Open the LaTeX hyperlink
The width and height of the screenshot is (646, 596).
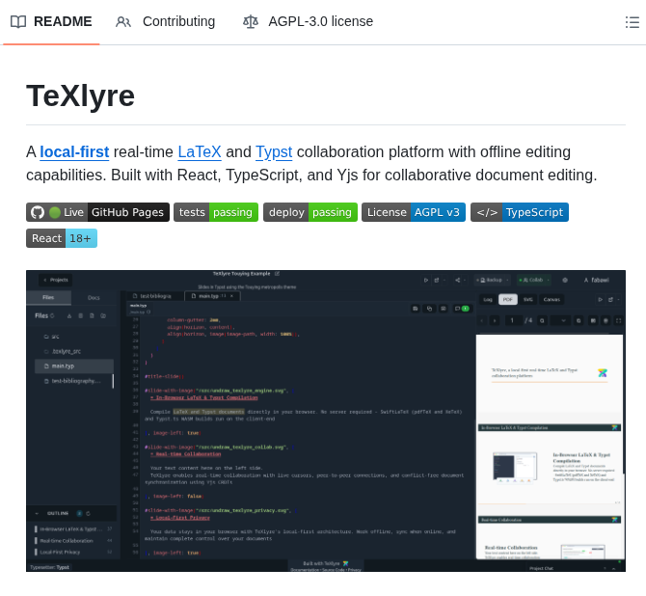200,151
